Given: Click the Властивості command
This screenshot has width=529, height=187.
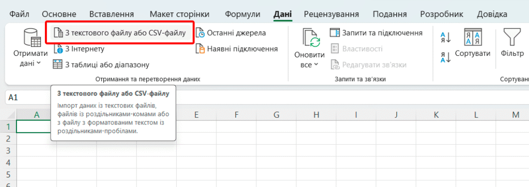Looking at the screenshot, I should [356, 49].
